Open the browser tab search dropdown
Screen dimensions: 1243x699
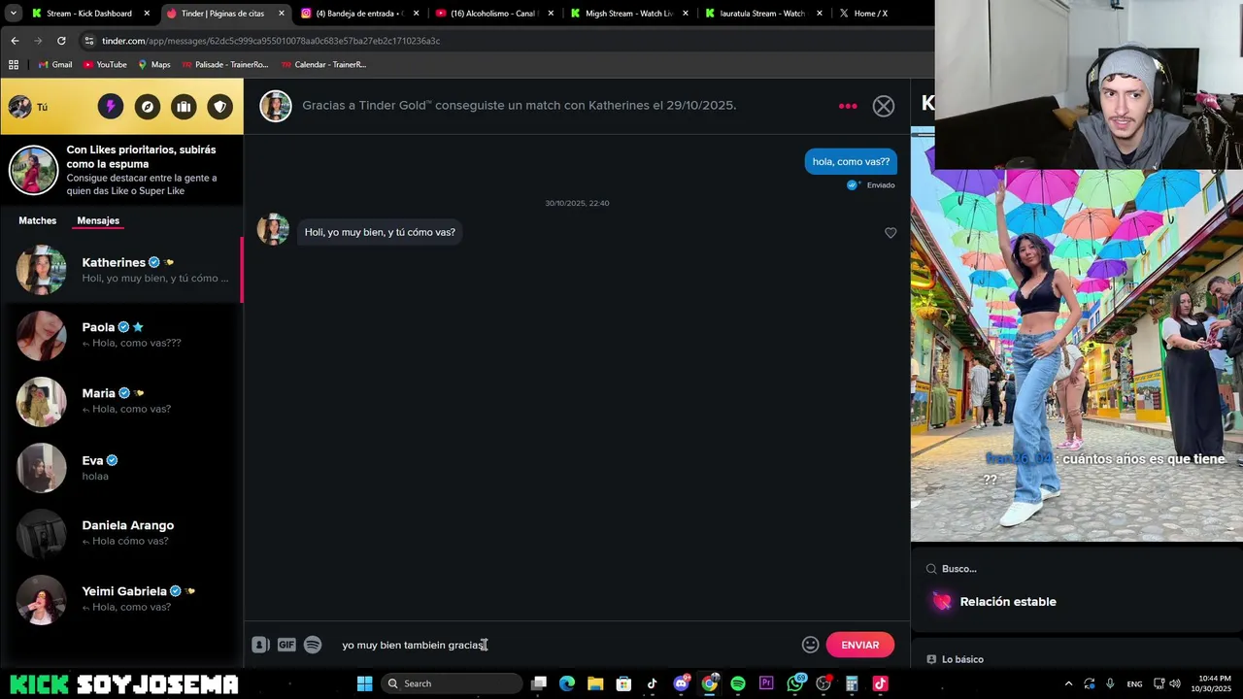click(x=13, y=14)
